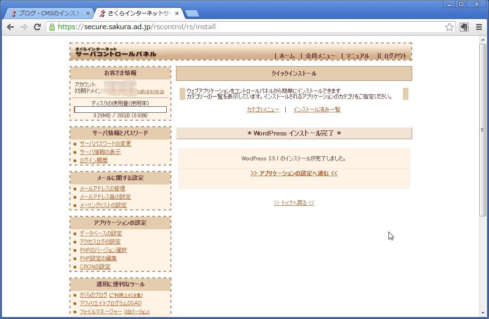Open アフィリエイトプログラムDSAD link
Image resolution: width=489 pixels, height=319 pixels.
110,303
